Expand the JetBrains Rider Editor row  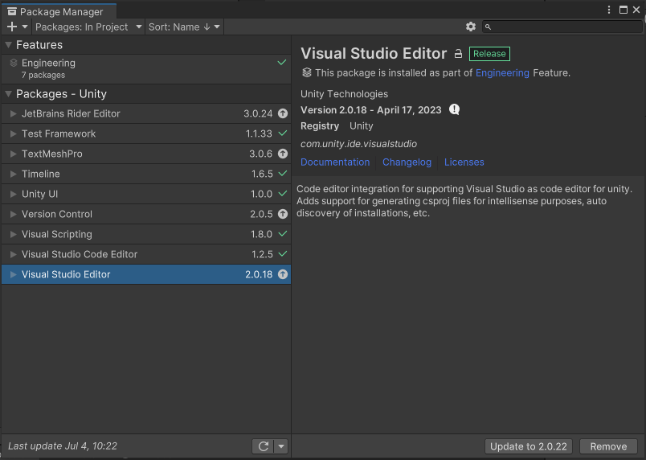click(13, 113)
